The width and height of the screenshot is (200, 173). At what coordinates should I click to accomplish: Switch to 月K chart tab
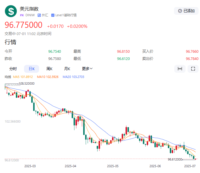click(67, 69)
